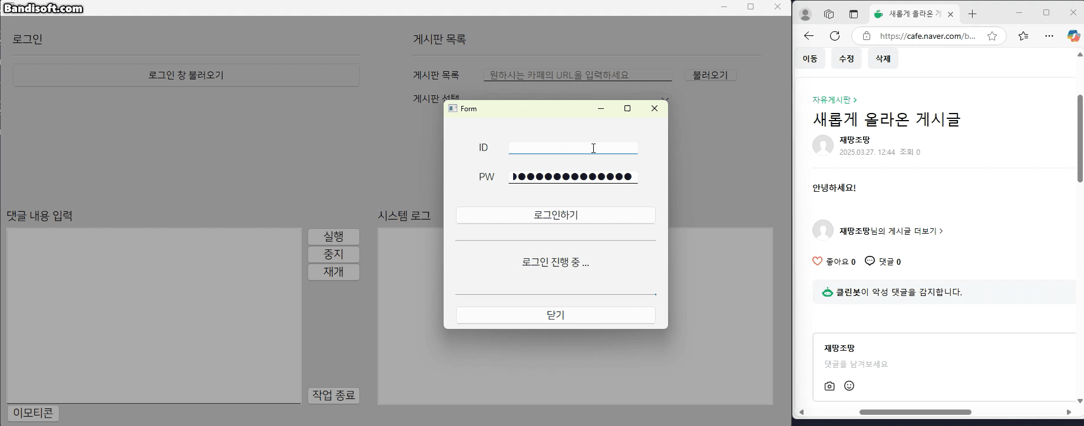The image size is (1084, 426).
Task: Click the 닫기 button in Form dialog
Action: [x=556, y=315]
